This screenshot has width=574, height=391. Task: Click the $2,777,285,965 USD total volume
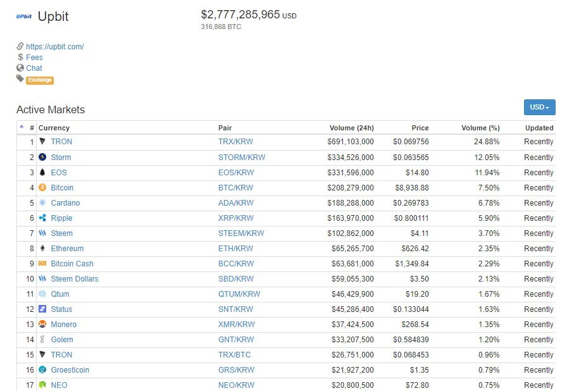pos(249,15)
